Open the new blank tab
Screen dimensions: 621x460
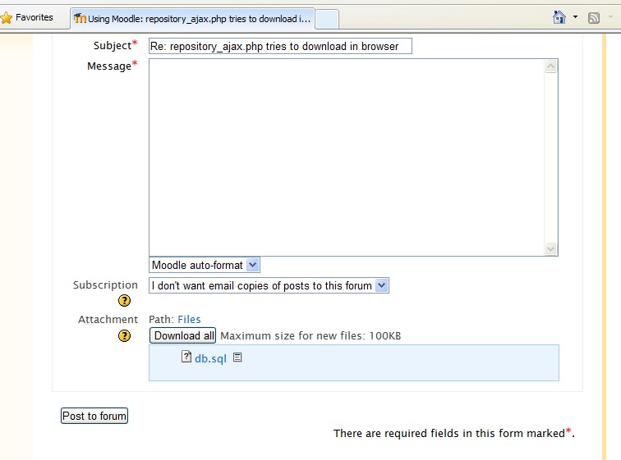click(x=327, y=19)
